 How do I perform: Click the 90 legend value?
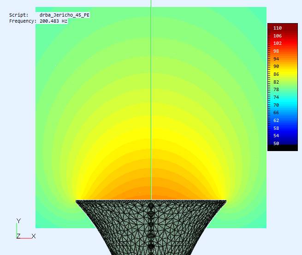point(276,67)
